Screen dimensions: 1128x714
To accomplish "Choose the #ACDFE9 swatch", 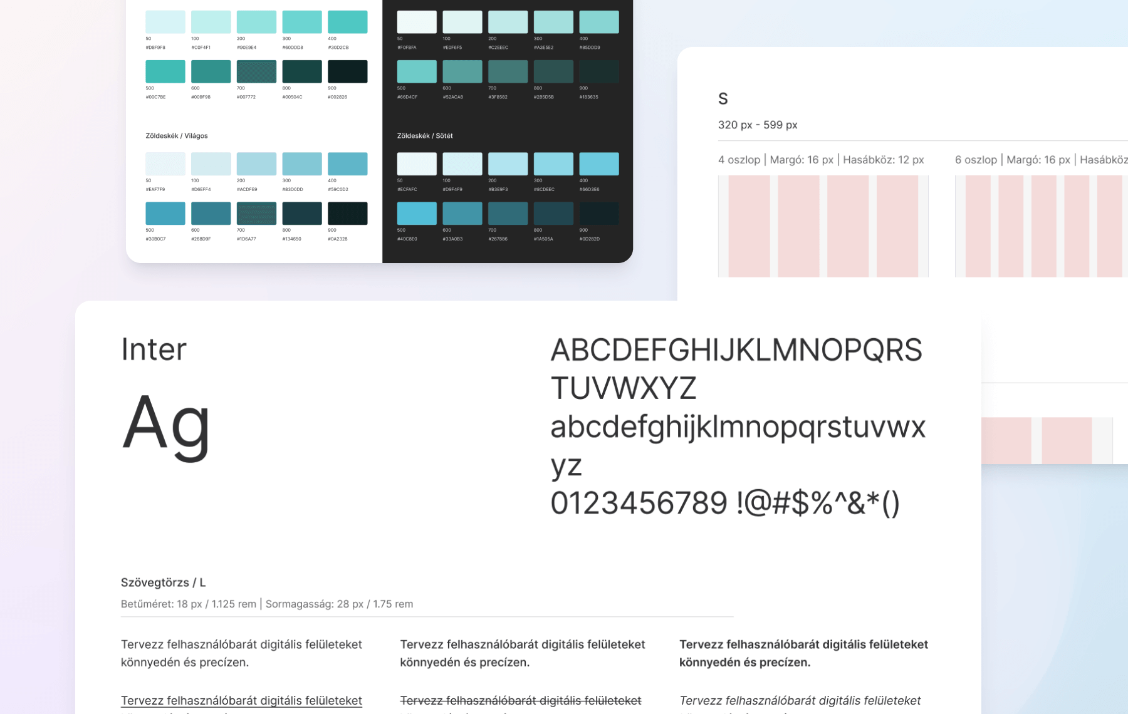I will point(256,163).
